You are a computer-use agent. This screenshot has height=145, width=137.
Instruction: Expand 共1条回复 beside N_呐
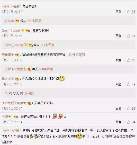(x=27, y=93)
